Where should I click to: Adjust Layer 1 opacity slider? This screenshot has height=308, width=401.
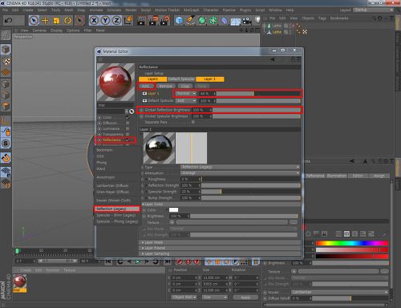click(258, 94)
